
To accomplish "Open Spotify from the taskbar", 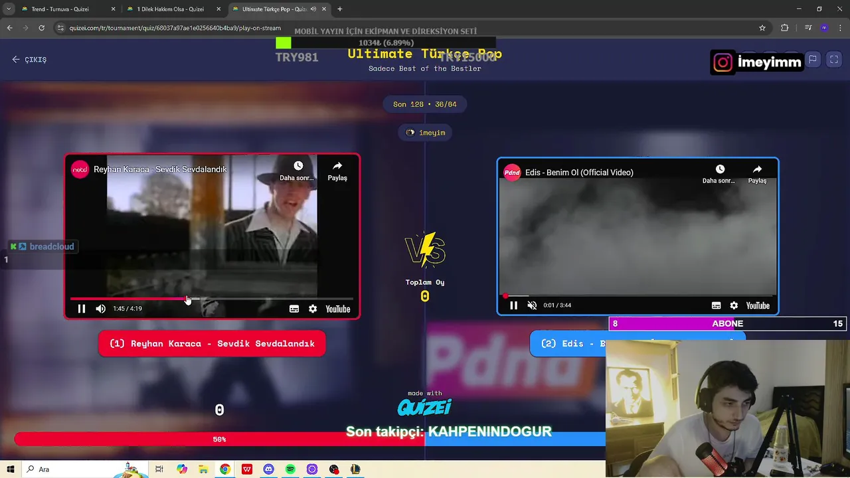I will tap(290, 469).
